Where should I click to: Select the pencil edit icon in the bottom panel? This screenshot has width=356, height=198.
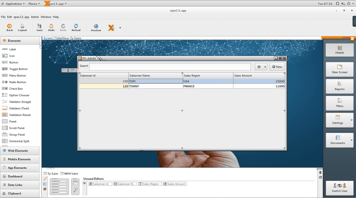click(x=44, y=179)
